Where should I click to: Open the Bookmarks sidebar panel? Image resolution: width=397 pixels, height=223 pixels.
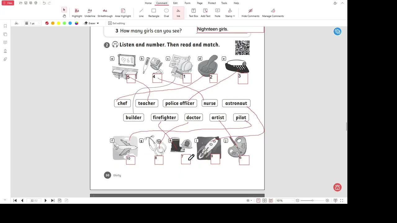5,26
